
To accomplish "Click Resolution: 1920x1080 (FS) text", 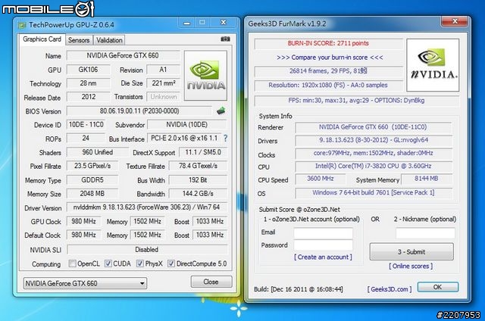I will pos(328,86).
